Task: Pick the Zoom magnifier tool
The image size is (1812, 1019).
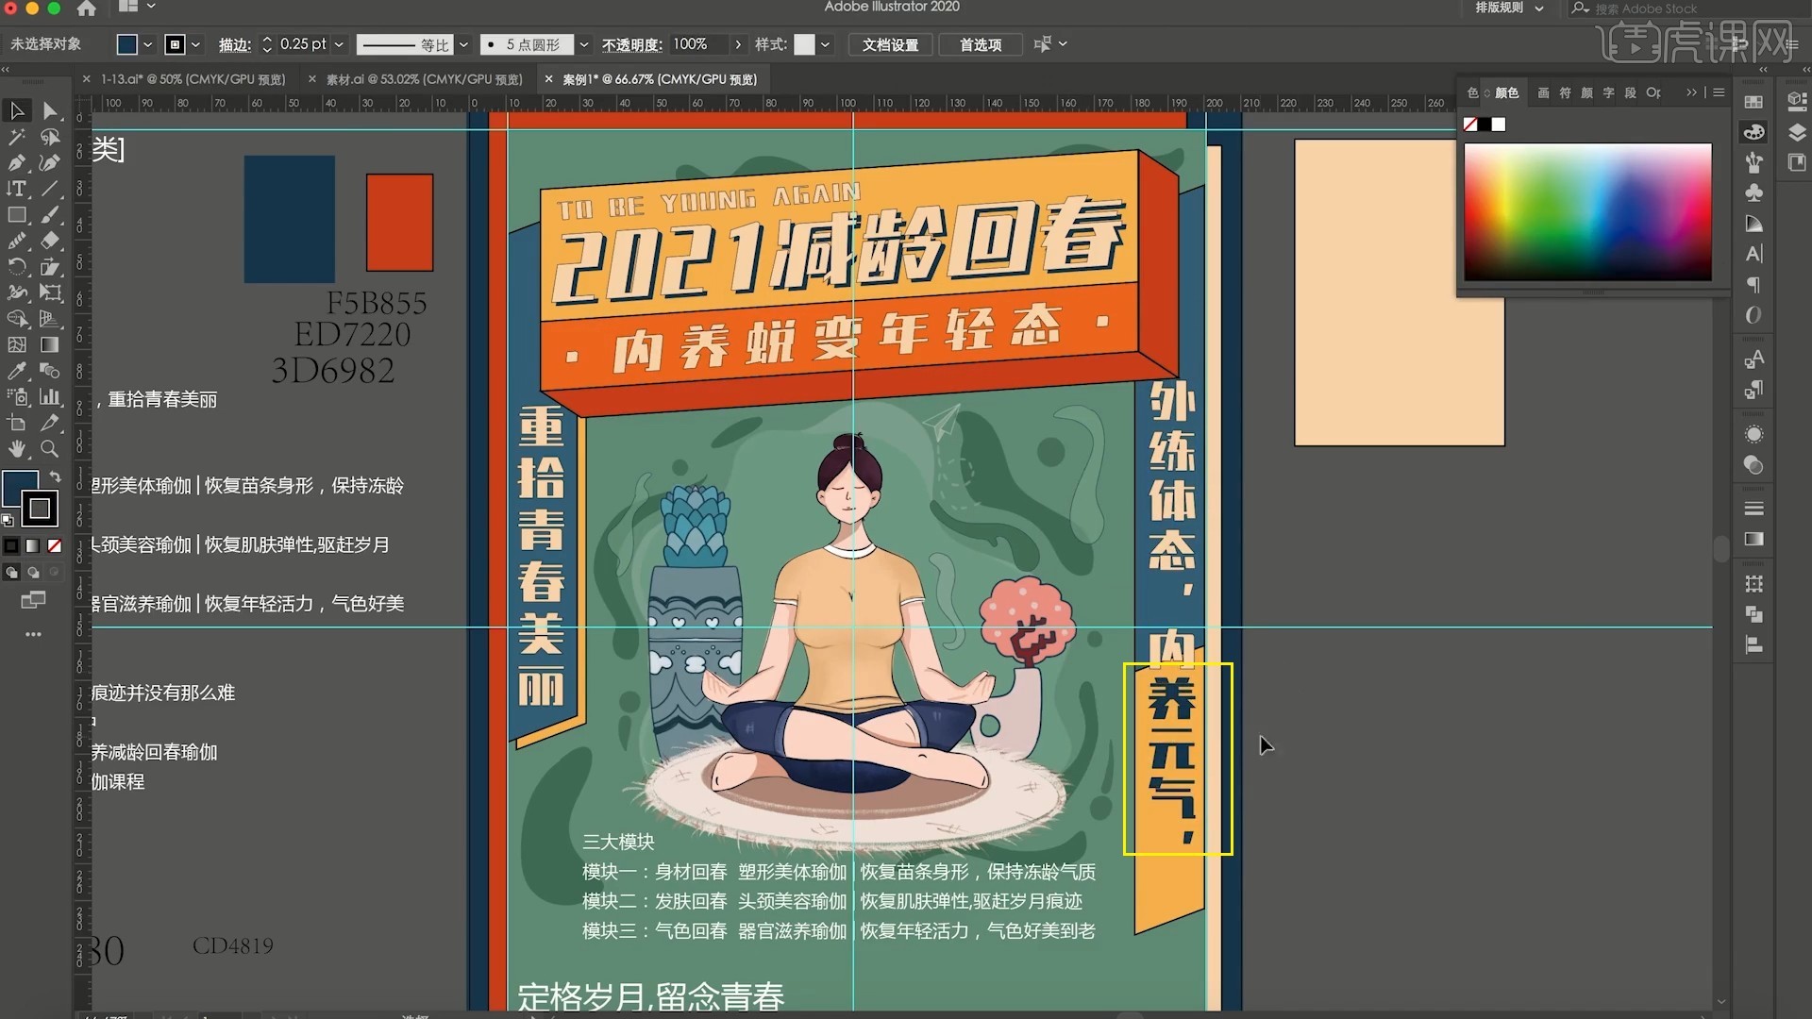Action: (x=50, y=449)
